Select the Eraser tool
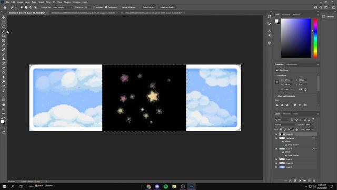Viewport: 337px width, 190px height. 4,68
